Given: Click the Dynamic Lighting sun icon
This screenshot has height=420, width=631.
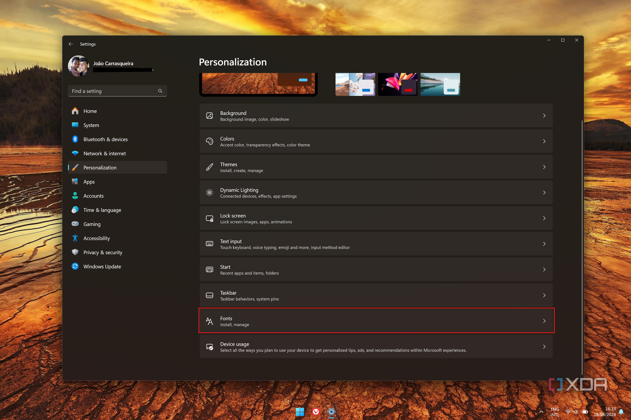Looking at the screenshot, I should point(209,192).
